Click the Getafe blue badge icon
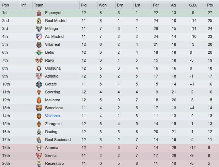This screenshot has width=219, height=167. tap(39, 84)
